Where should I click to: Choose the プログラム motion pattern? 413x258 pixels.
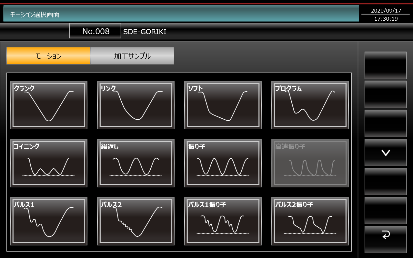[x=310, y=105]
